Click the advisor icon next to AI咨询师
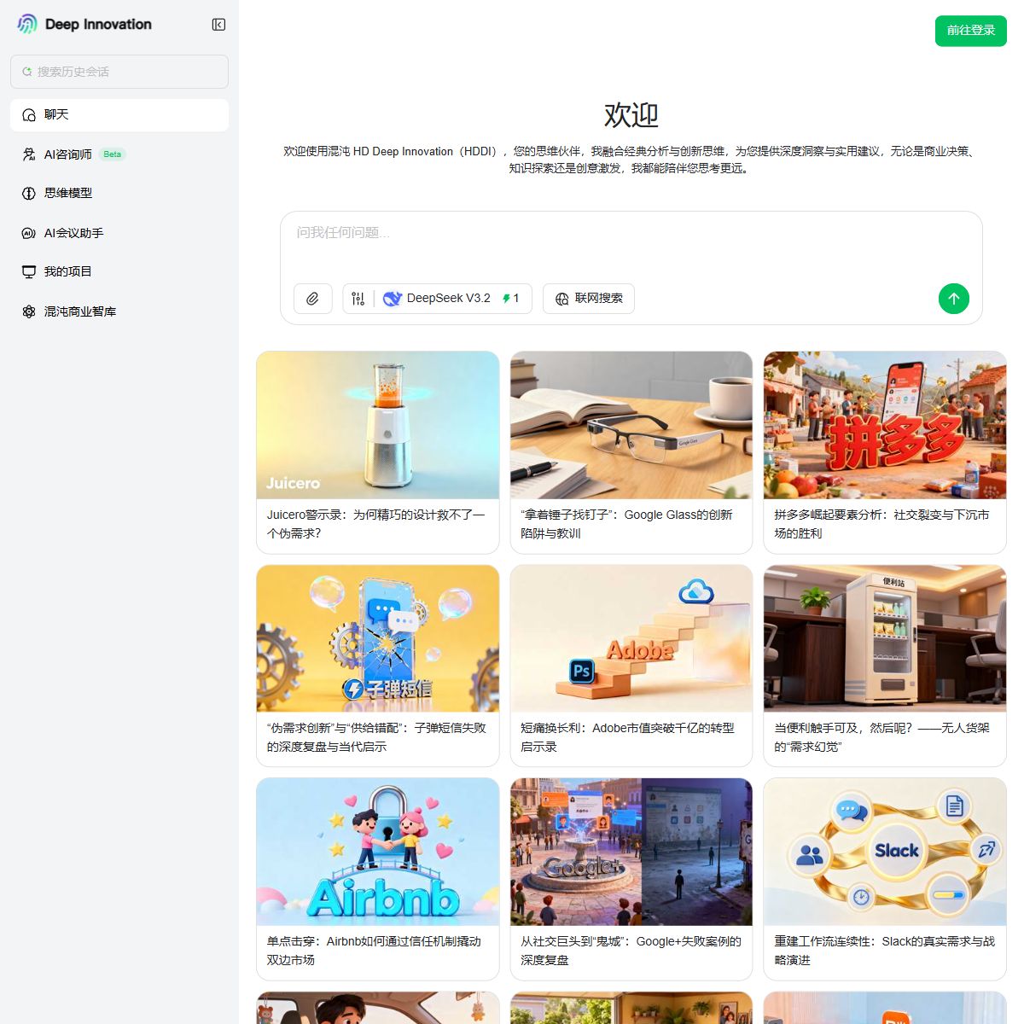This screenshot has width=1024, height=1024. (x=29, y=154)
